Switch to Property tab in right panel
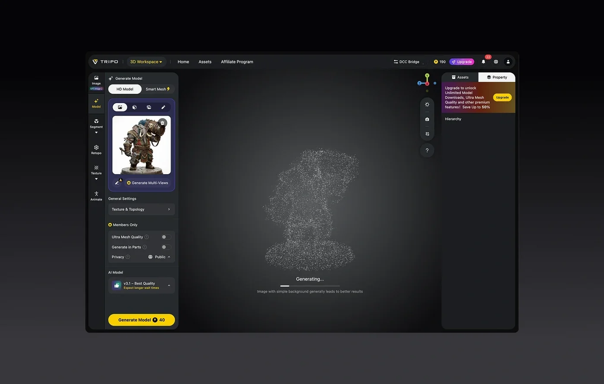This screenshot has width=604, height=384. [x=497, y=77]
